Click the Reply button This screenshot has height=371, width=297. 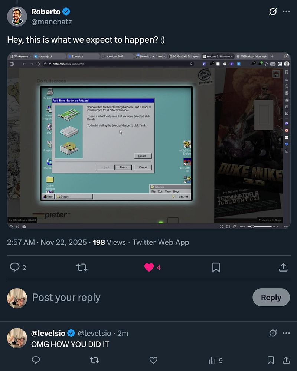click(x=271, y=297)
